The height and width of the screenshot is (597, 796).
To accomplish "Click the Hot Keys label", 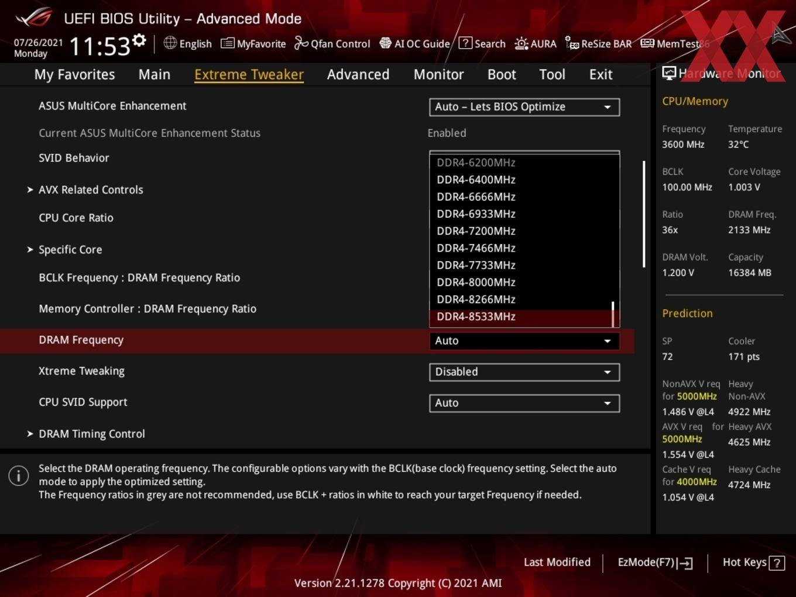I will coord(744,562).
